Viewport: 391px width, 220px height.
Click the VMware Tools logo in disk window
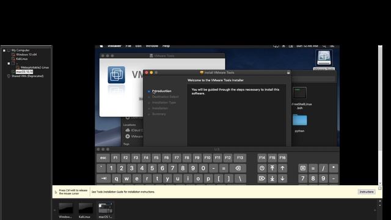tap(116, 75)
